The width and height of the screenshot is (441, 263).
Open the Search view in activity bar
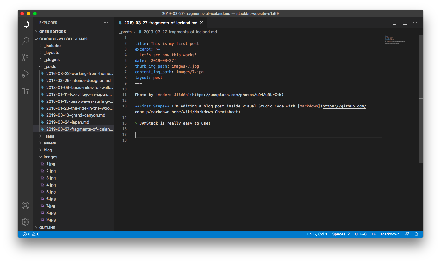click(x=25, y=41)
